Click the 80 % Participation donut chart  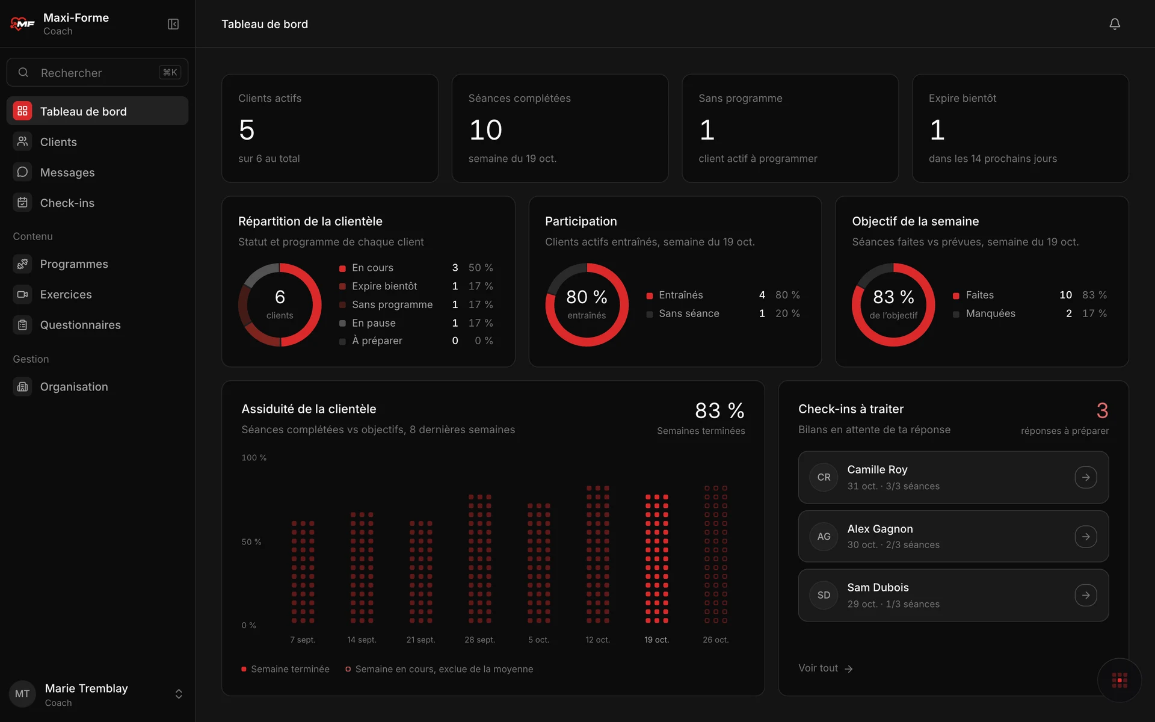point(587,304)
